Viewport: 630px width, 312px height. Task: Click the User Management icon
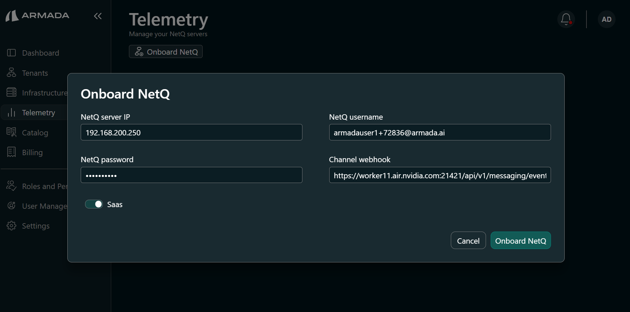click(x=11, y=206)
